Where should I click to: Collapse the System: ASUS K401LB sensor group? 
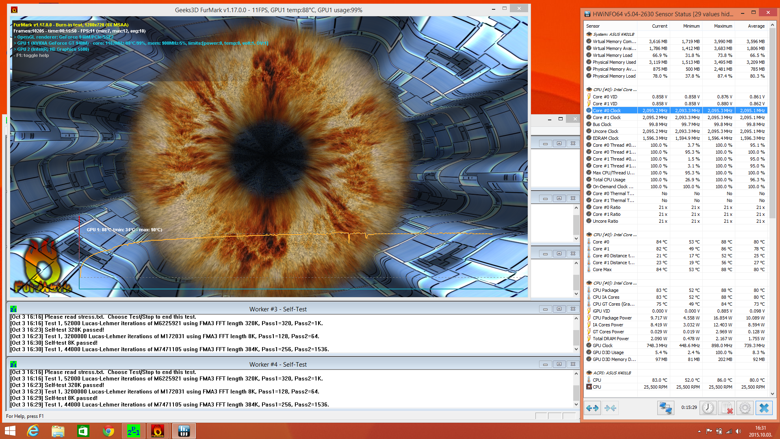pyautogui.click(x=589, y=34)
